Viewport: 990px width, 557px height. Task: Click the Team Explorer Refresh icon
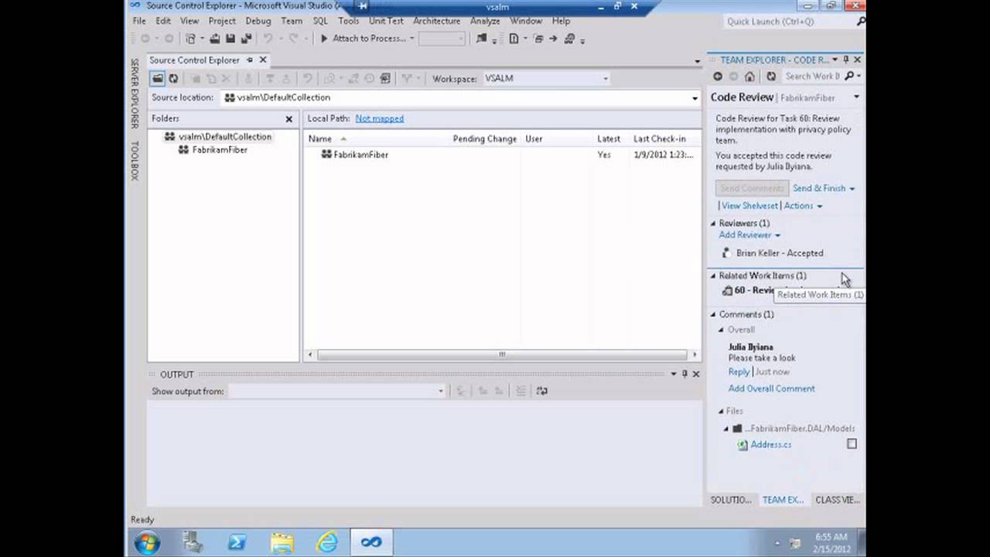click(x=771, y=77)
